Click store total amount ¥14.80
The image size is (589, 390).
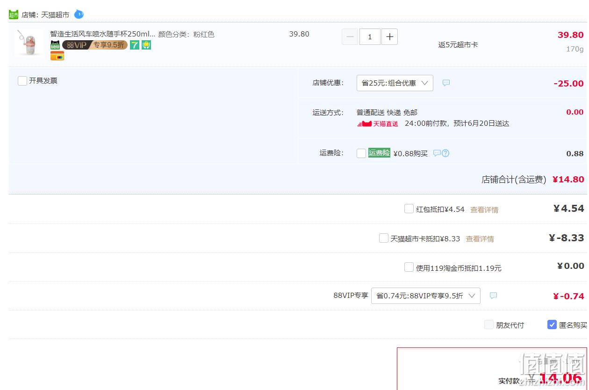click(568, 179)
